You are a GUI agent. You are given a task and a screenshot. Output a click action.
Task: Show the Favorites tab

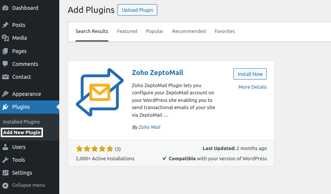click(225, 31)
